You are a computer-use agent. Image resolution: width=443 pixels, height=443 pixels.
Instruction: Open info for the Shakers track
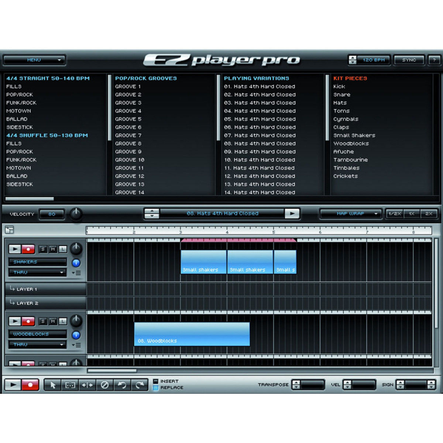pyautogui.click(x=76, y=263)
